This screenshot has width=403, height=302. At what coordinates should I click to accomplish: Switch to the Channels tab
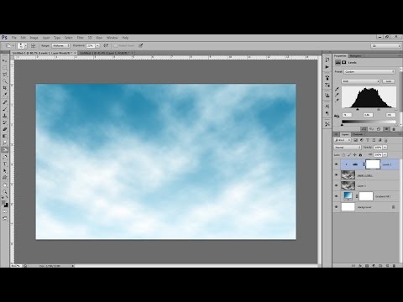pos(358,134)
